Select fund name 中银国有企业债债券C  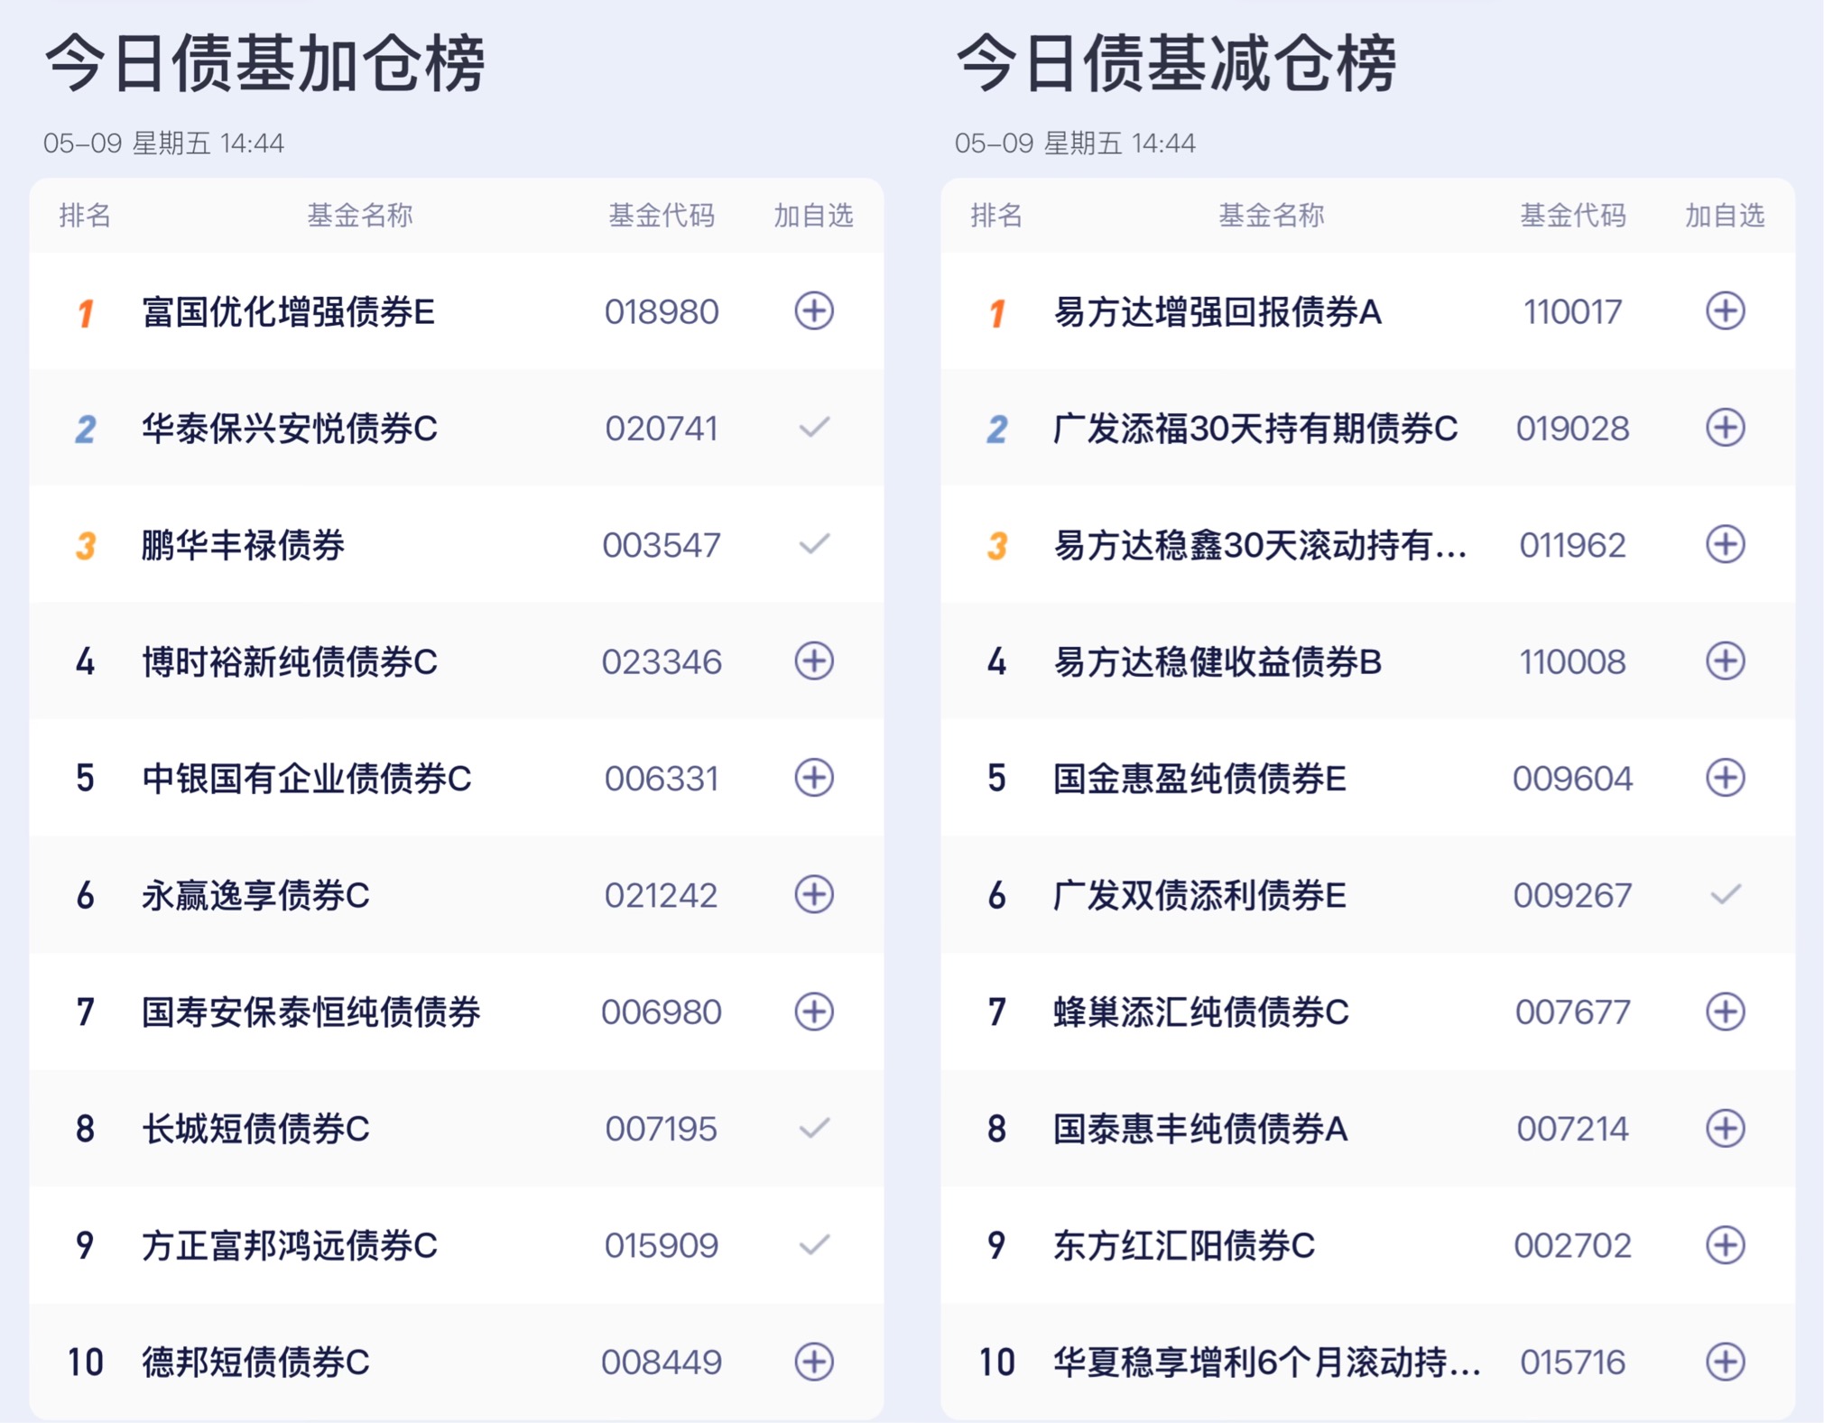307,779
